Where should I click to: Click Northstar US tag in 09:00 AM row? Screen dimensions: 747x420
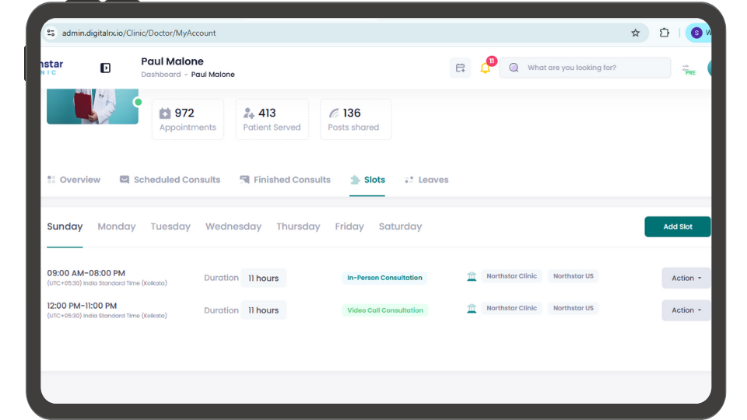click(573, 276)
